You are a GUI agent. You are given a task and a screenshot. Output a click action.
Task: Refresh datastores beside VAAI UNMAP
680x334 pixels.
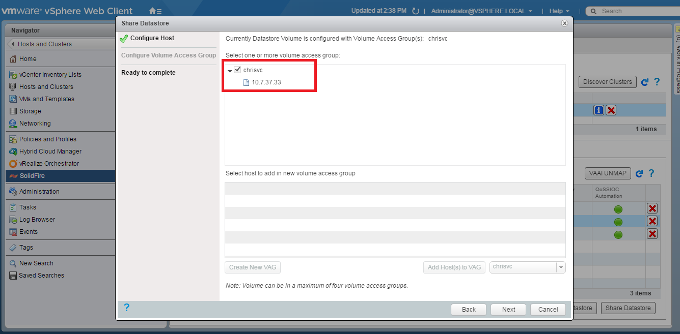pyautogui.click(x=640, y=174)
